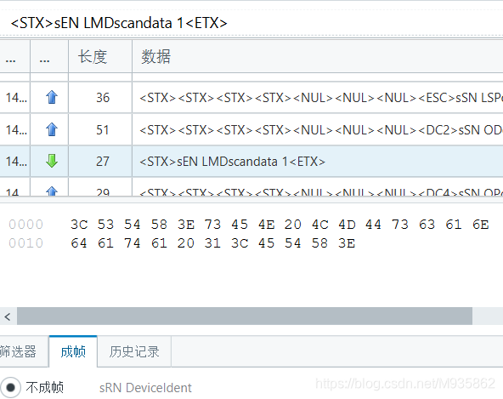Click the 长度 column header
This screenshot has height=399, width=503.
tap(100, 56)
